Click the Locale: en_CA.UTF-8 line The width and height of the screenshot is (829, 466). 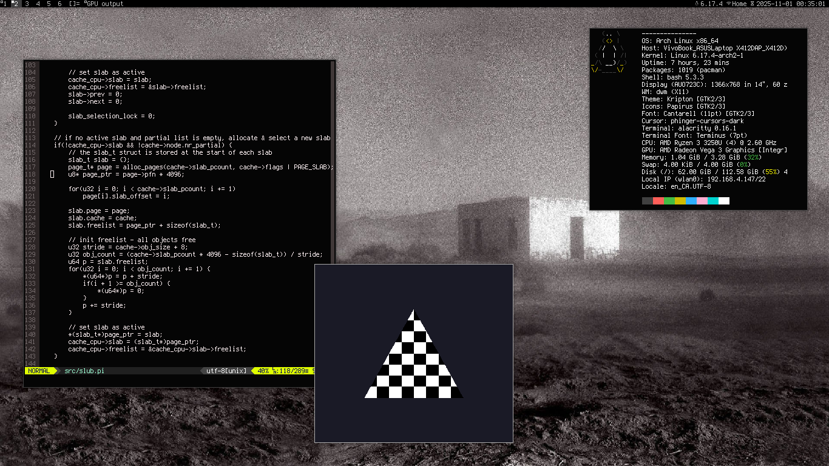click(677, 186)
